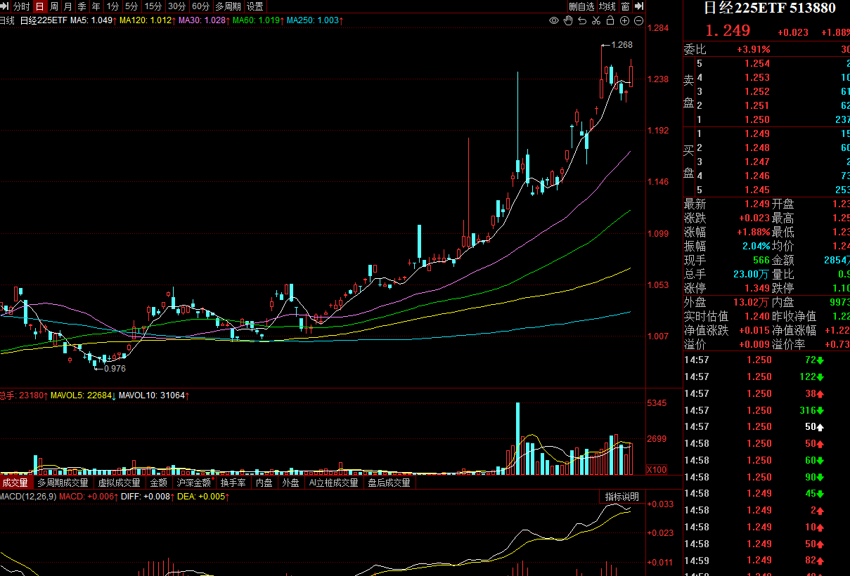850x576 pixels.
Task: Switch chart to 60分 period
Action: (x=201, y=6)
